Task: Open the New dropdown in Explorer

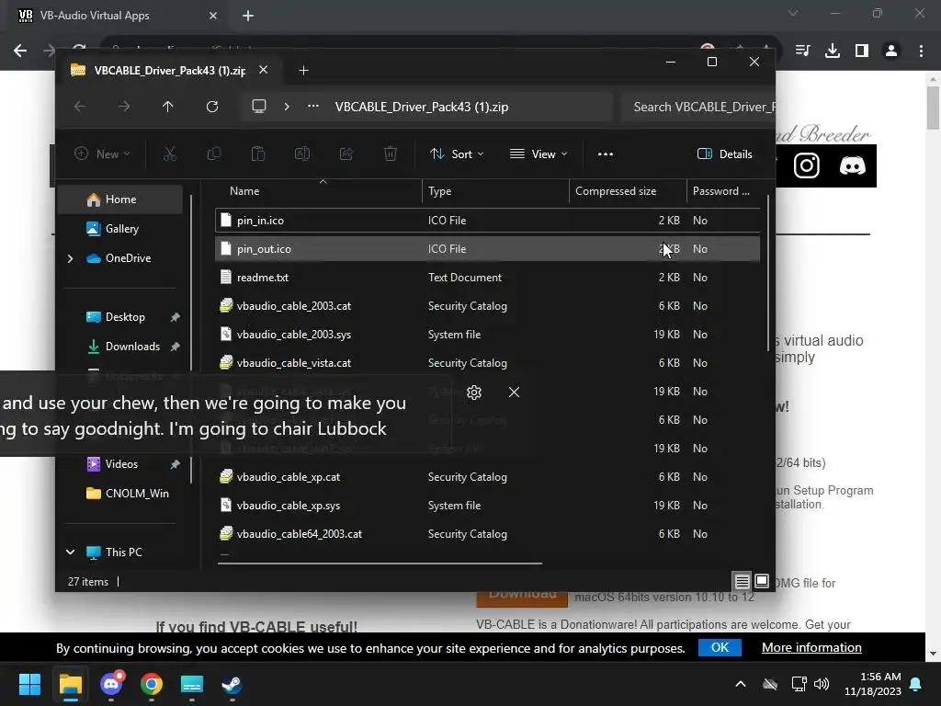Action: click(102, 154)
